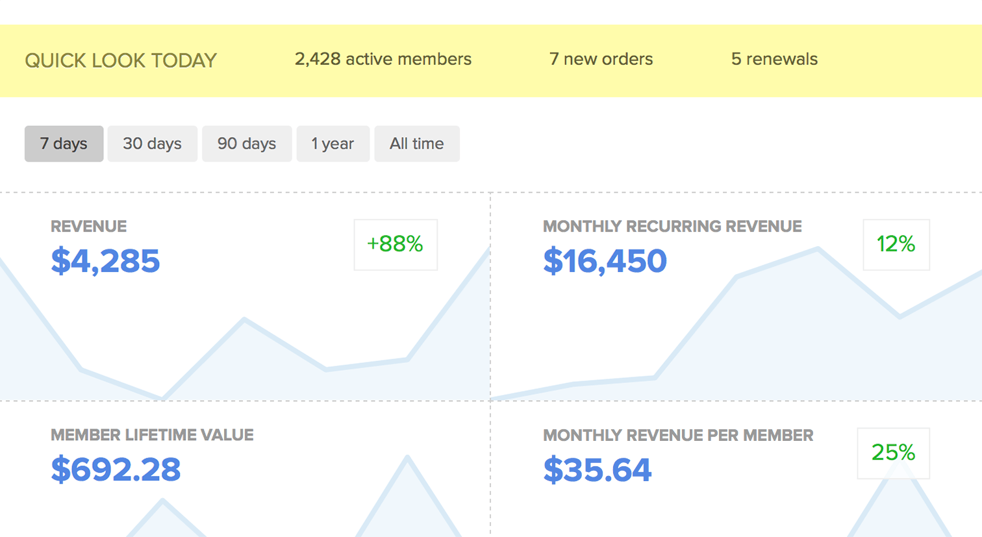The width and height of the screenshot is (982, 537).
Task: Select the 7 days time filter
Action: pyautogui.click(x=64, y=144)
